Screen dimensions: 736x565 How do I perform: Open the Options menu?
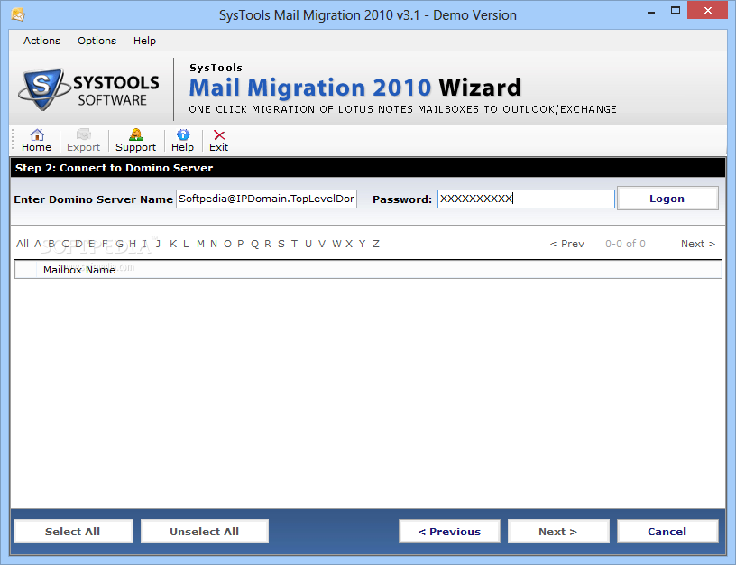pyautogui.click(x=97, y=41)
